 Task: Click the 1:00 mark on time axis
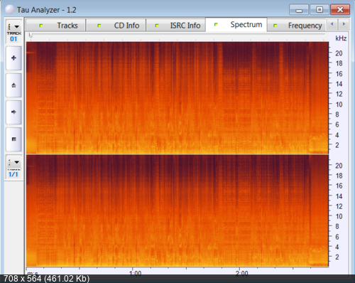(x=136, y=273)
